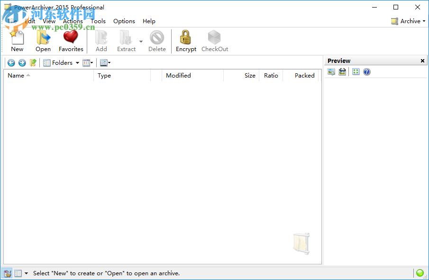Open the Tools menu
The image size is (429, 280).
coord(98,21)
